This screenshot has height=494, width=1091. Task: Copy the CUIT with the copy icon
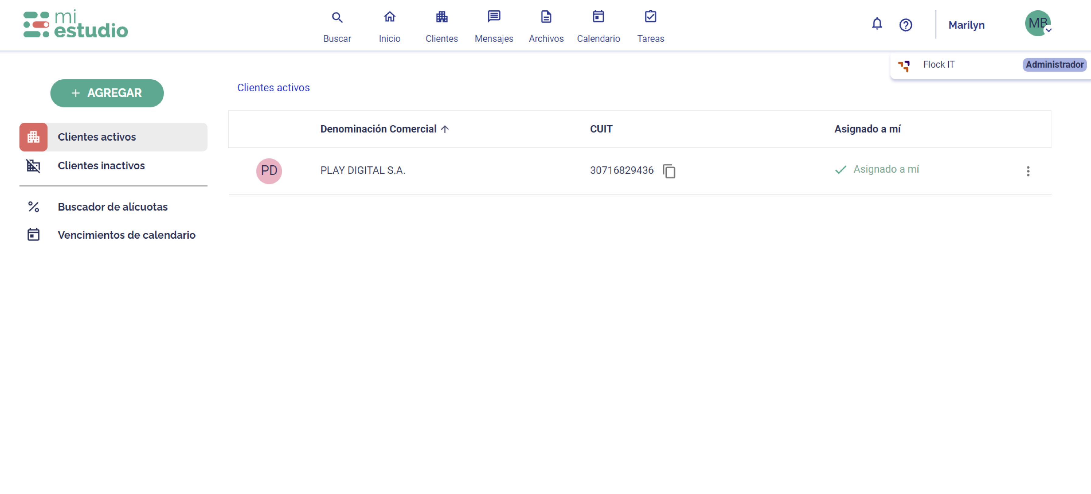(669, 171)
